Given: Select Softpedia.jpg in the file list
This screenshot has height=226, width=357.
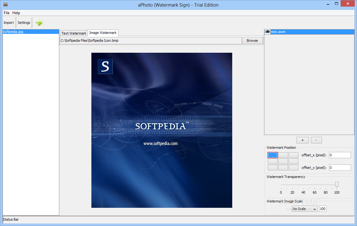Looking at the screenshot, I should click(x=31, y=32).
